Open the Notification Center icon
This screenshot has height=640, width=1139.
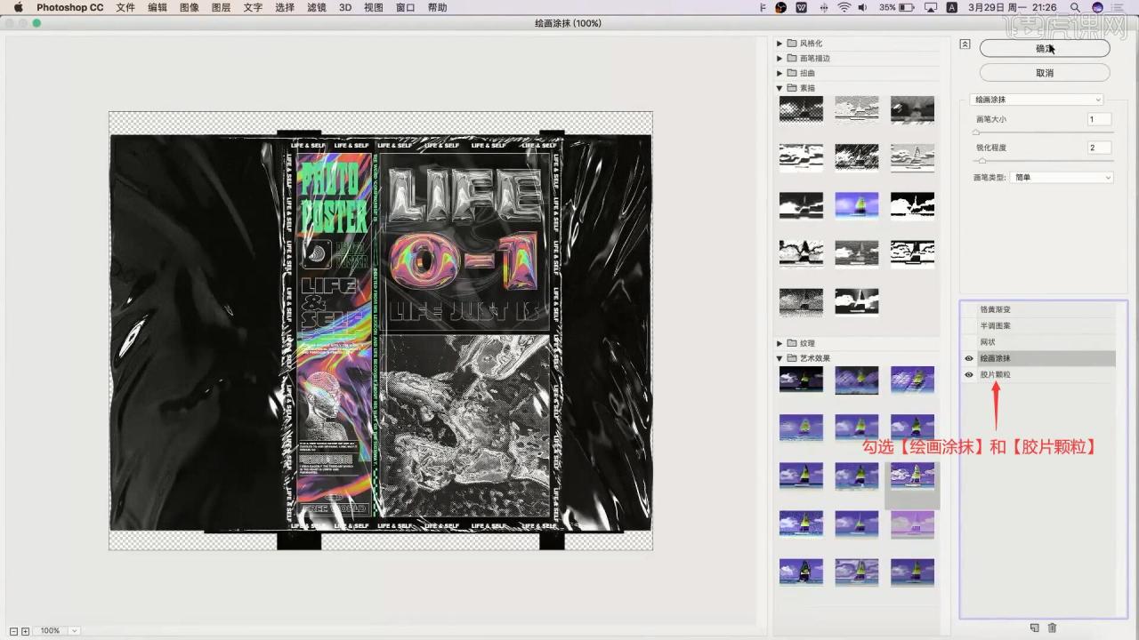tap(1119, 7)
